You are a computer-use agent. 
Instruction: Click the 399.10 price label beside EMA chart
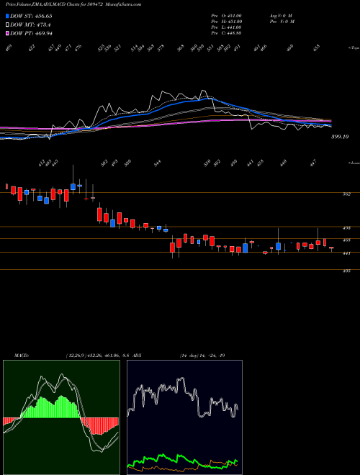tap(340, 137)
